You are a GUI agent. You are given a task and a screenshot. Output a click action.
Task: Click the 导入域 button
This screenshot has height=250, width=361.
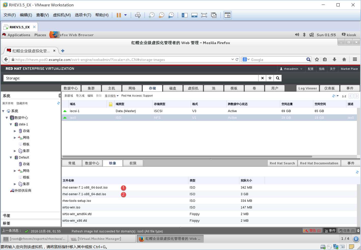[x=80, y=96]
